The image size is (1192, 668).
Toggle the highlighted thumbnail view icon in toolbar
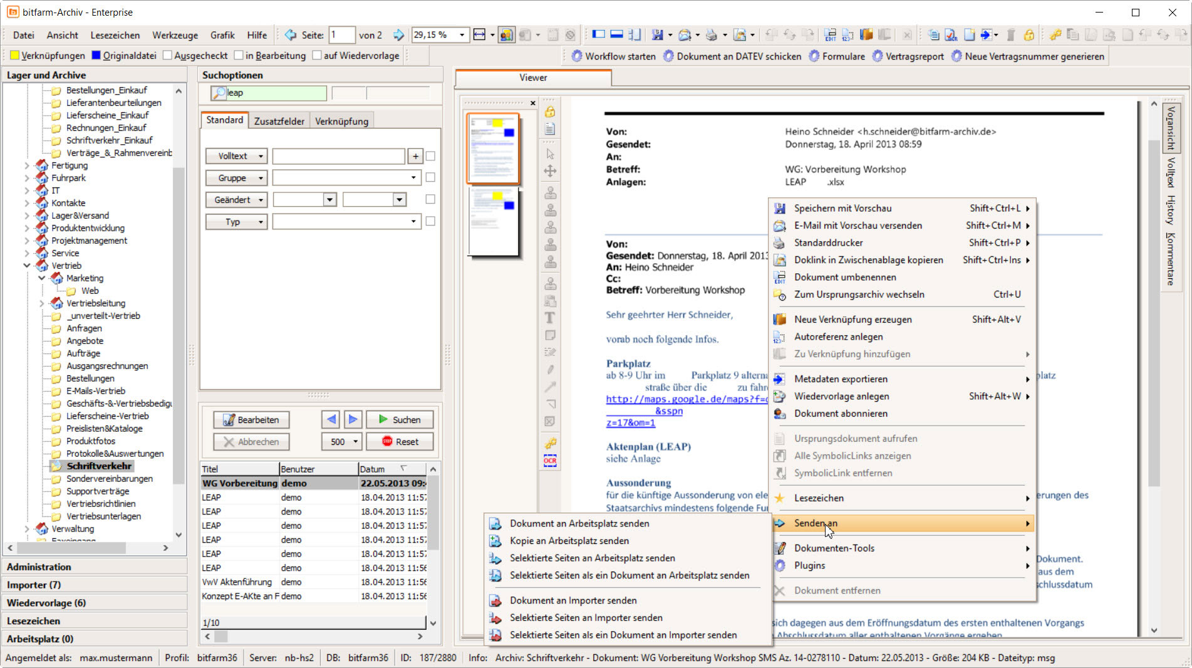506,35
